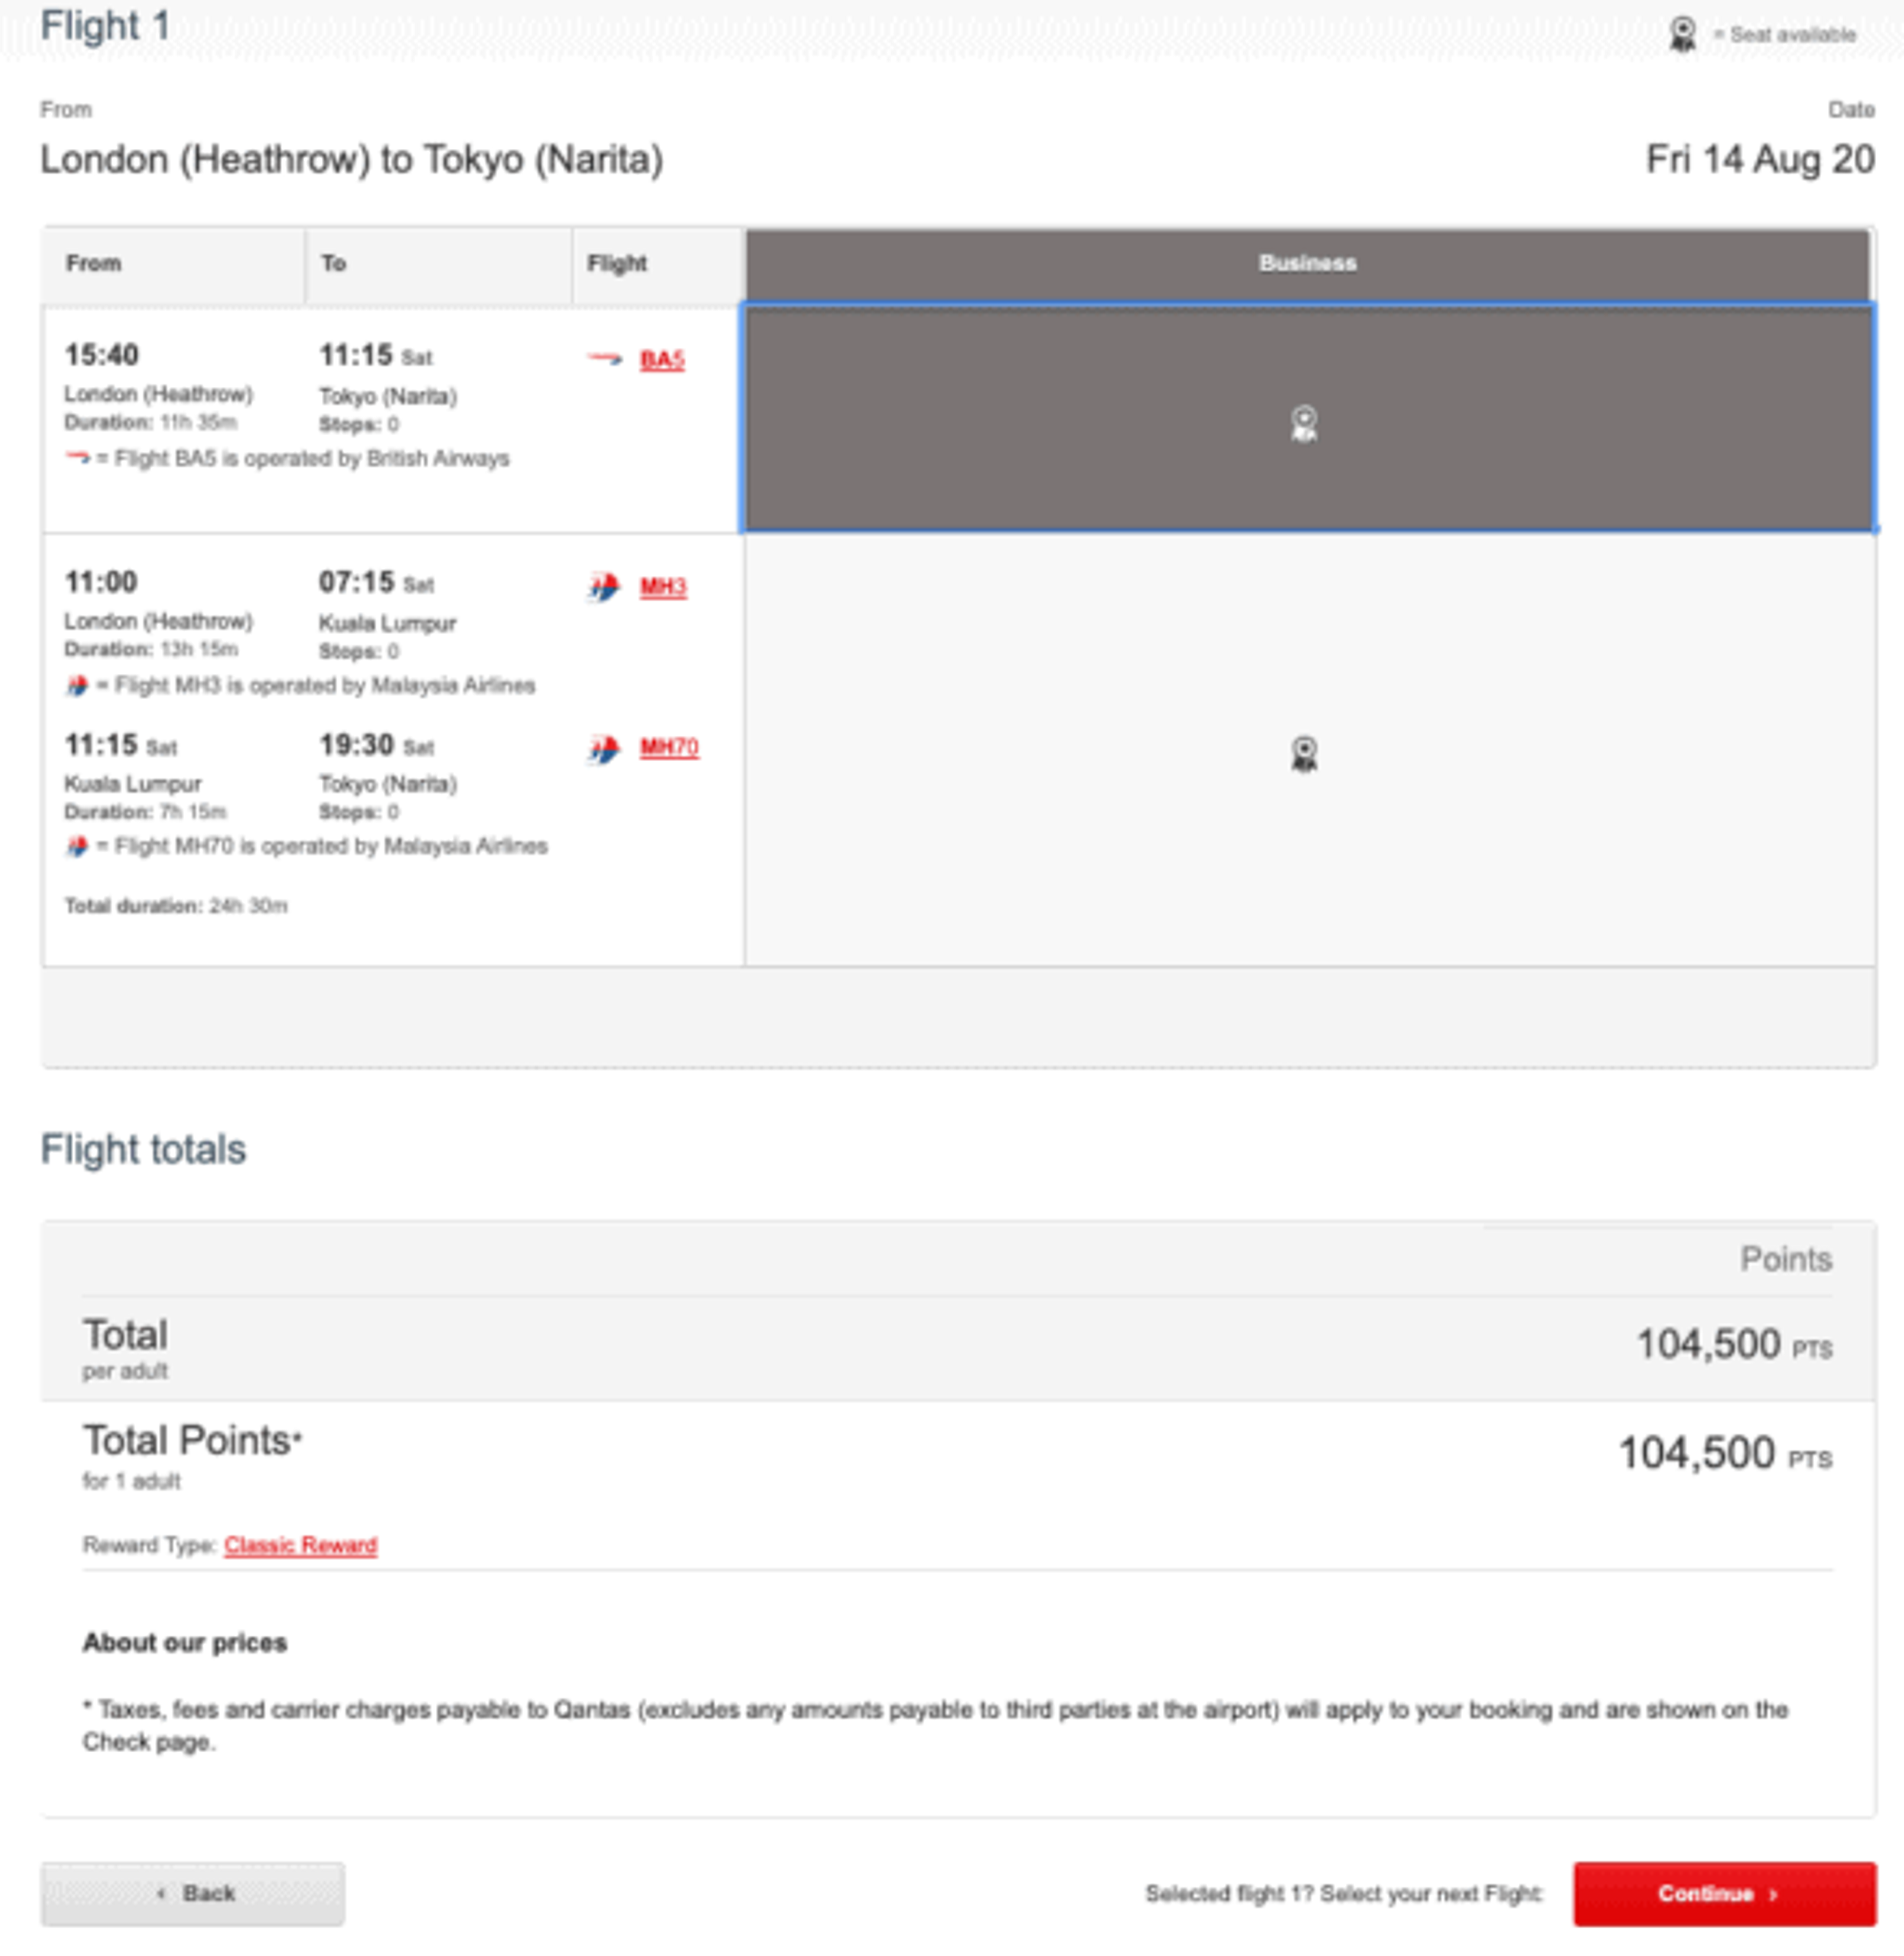Open MH70 flight details link
The height and width of the screenshot is (1956, 1904).
(x=669, y=747)
